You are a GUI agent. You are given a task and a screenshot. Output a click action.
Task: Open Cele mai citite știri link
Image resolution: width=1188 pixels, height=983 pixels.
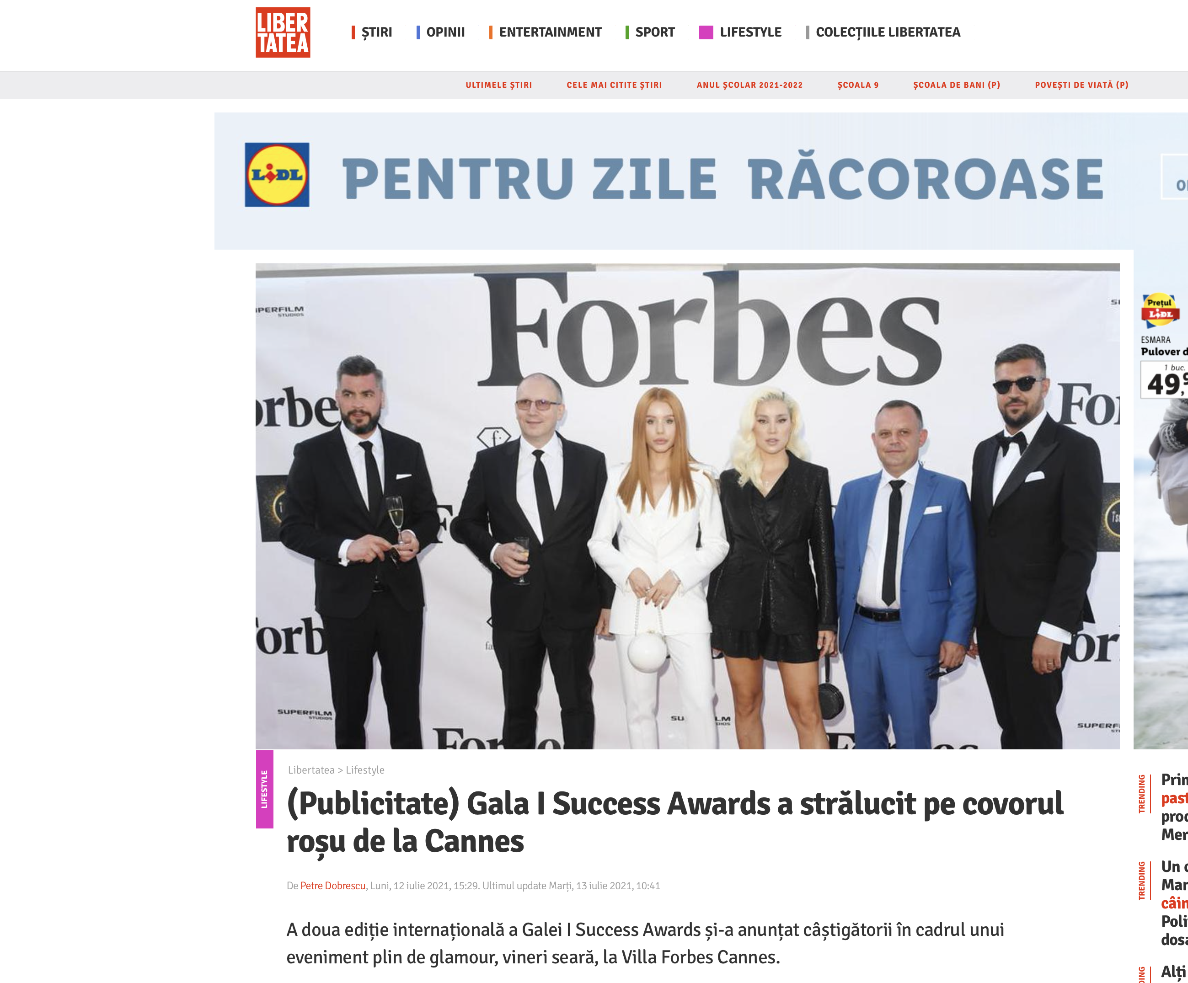(x=615, y=85)
